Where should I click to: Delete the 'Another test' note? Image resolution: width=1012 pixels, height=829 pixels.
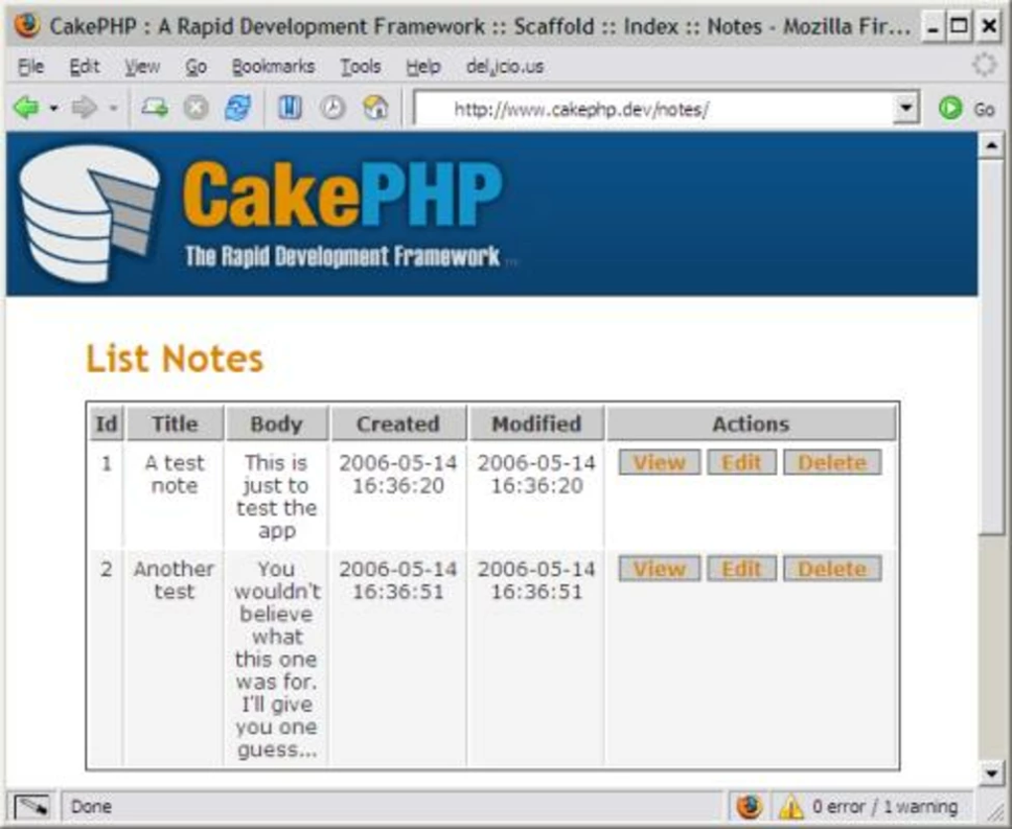point(831,568)
